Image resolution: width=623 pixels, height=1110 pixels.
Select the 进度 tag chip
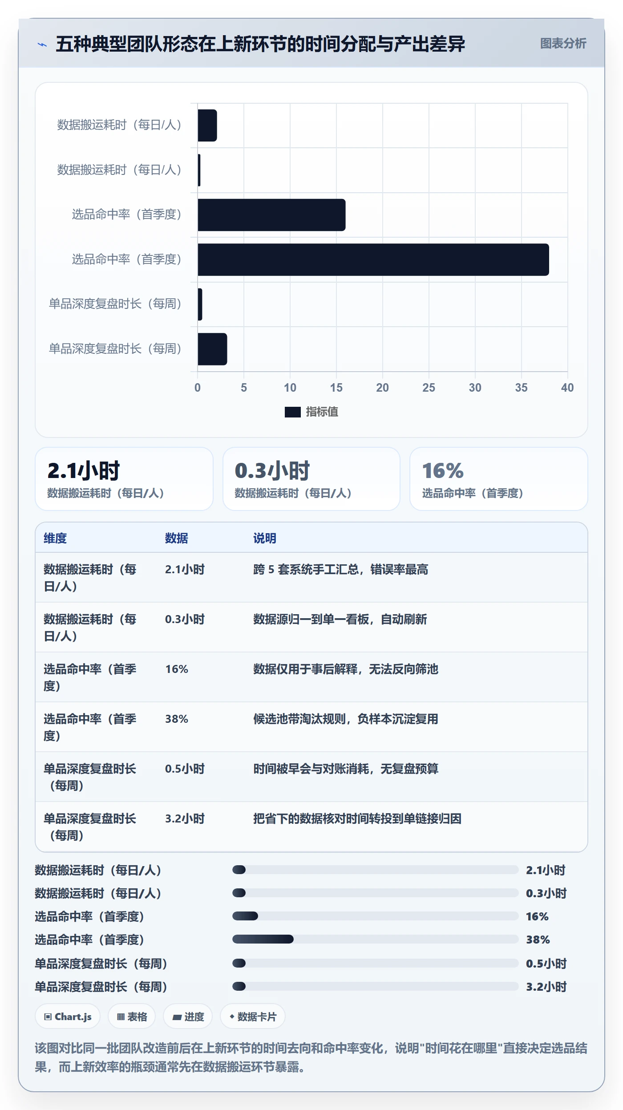pyautogui.click(x=188, y=1017)
